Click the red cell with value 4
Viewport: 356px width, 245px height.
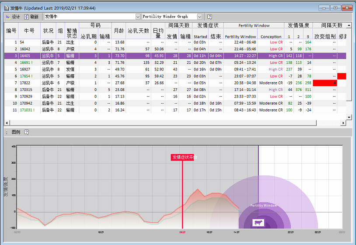pos(325,83)
